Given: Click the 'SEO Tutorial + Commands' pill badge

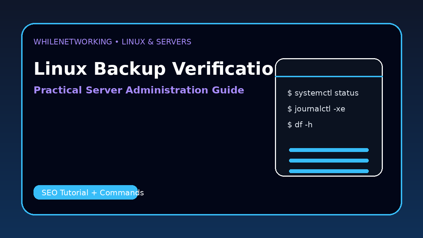Looking at the screenshot, I should coord(86,193).
